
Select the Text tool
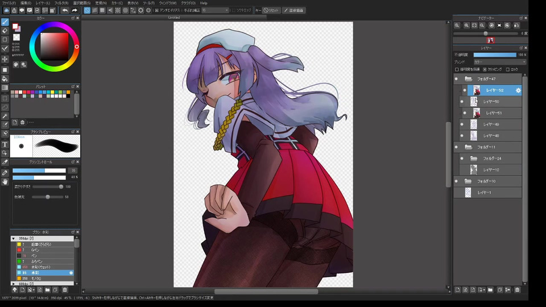tap(5, 144)
